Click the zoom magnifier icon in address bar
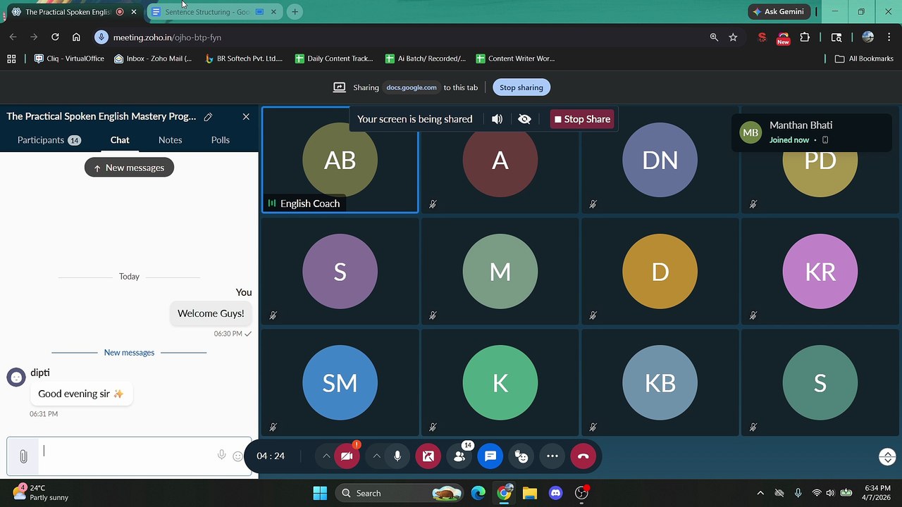The height and width of the screenshot is (507, 902). (714, 37)
